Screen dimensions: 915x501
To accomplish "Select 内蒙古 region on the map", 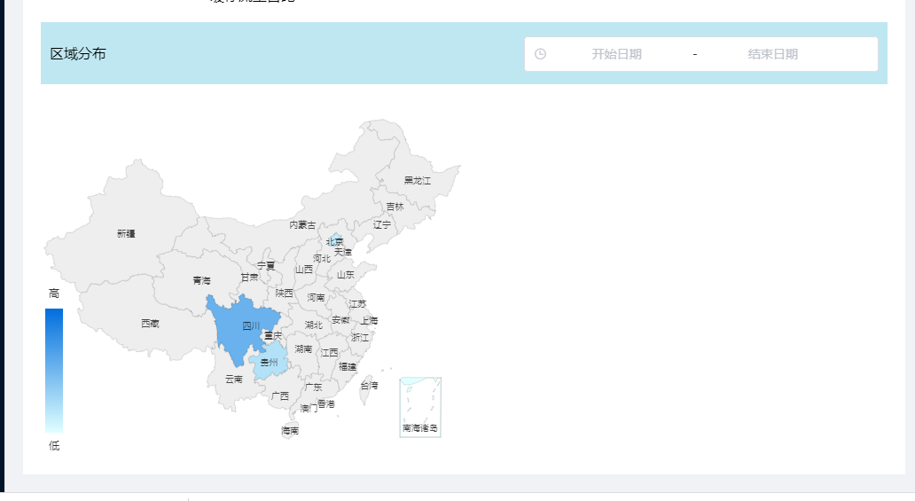I will coord(302,224).
